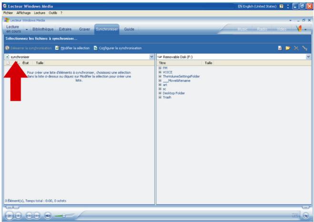Click Démarrer la synchronisation text
This screenshot has width=314, height=222.
[31, 48]
